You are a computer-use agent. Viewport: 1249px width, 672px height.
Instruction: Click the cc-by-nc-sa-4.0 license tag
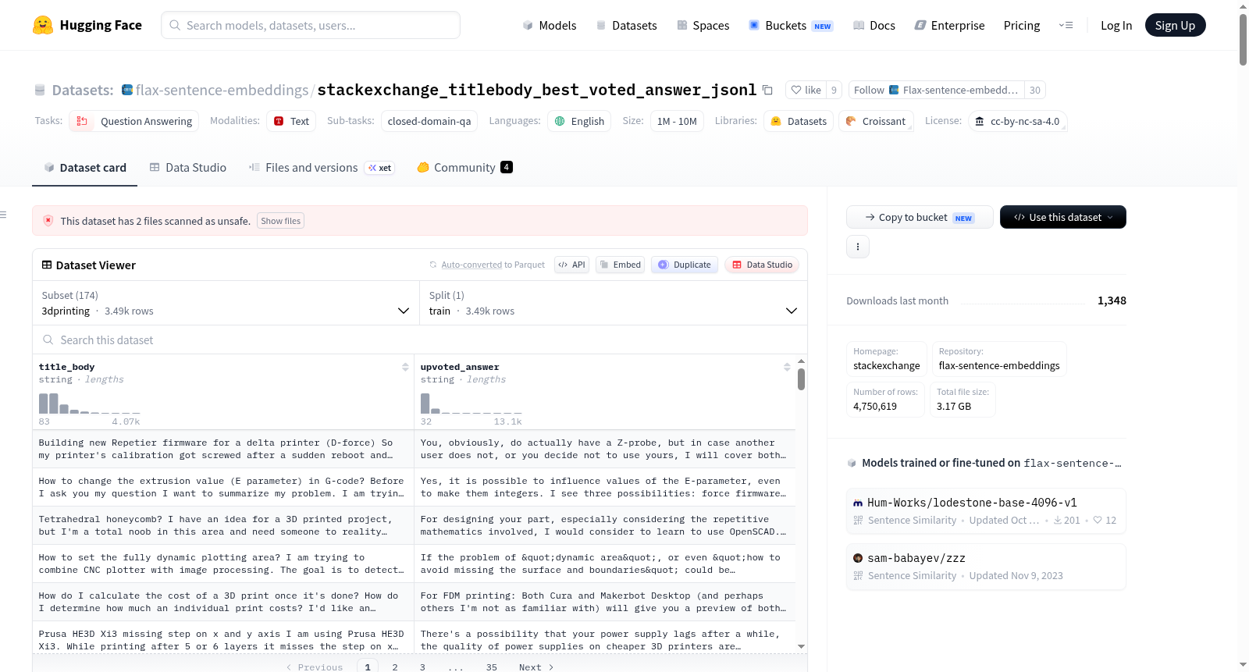click(1018, 122)
